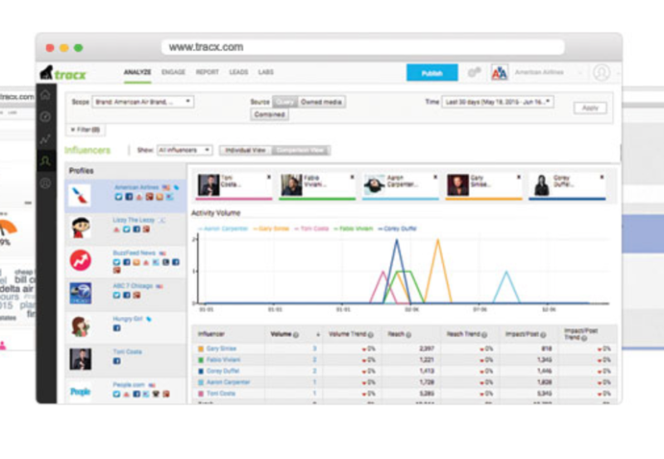Open Fabio Viviani link in the table

point(223,360)
